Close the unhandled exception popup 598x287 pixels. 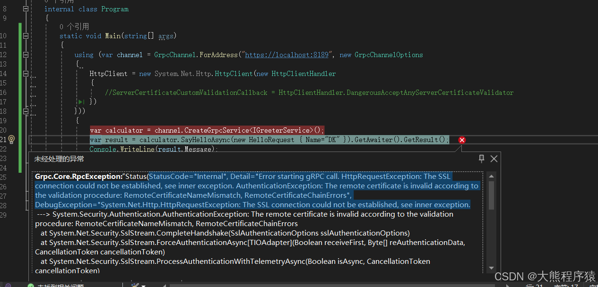point(494,159)
